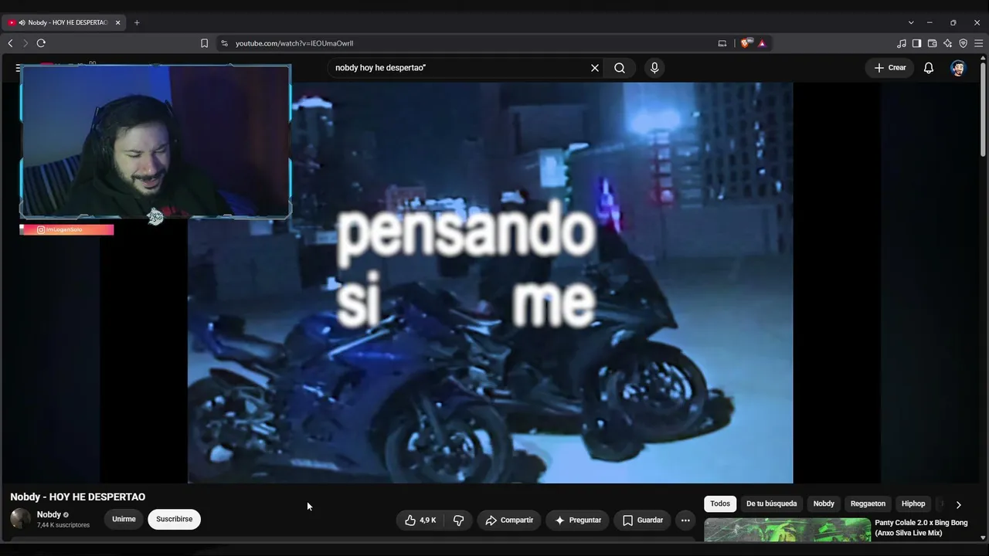Save video with Guardar button
The width and height of the screenshot is (989, 556).
click(642, 520)
